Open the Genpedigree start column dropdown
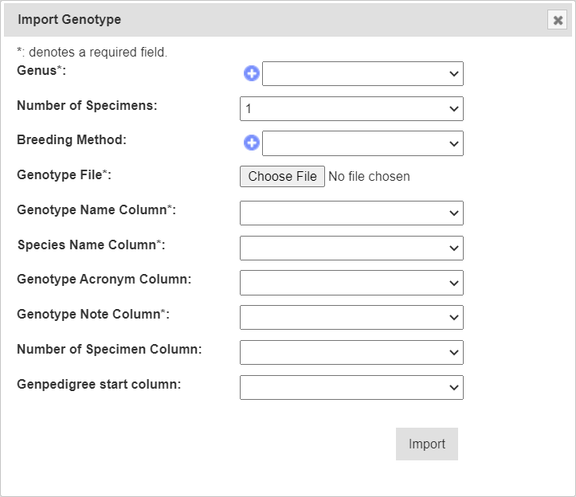 (x=351, y=387)
